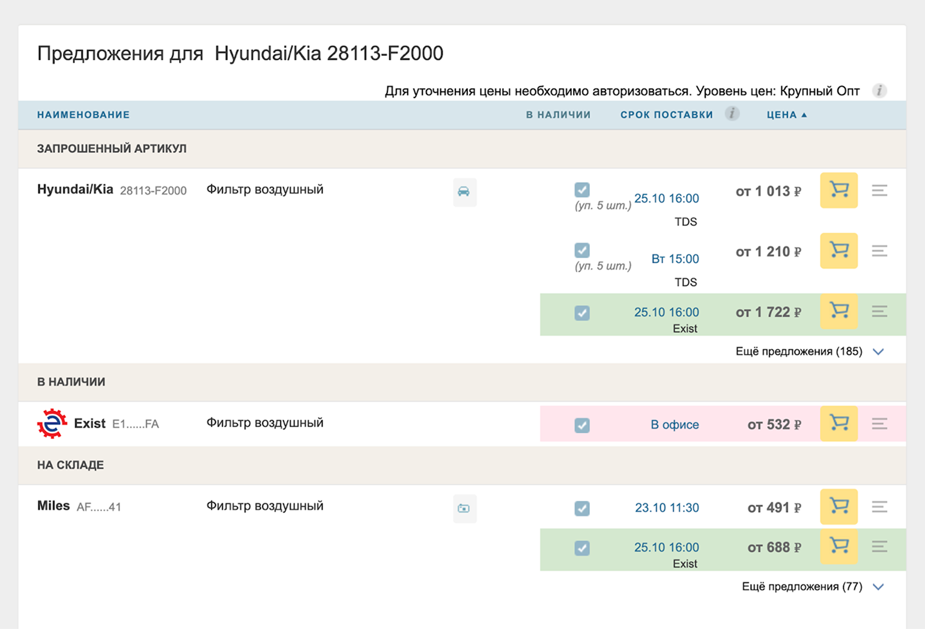Add the 688 ₽ offer to cart
Viewport: 925px width, 629px height.
pyautogui.click(x=839, y=546)
